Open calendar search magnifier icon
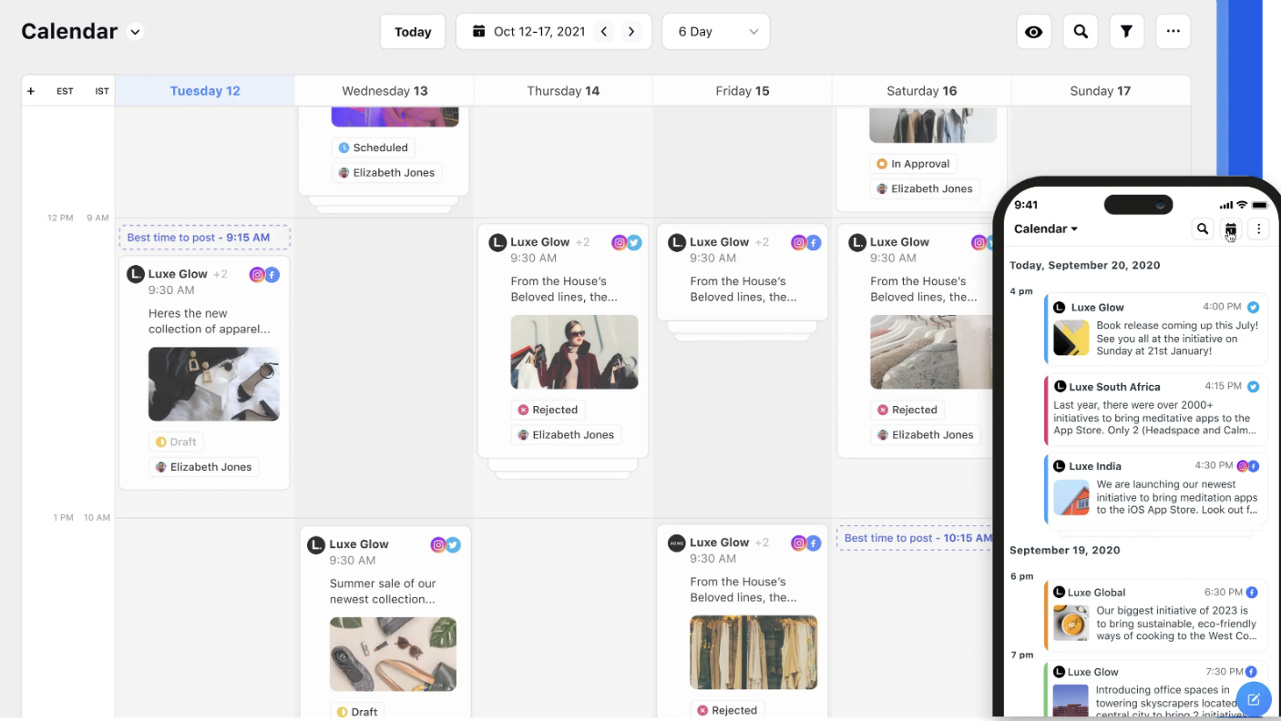This screenshot has width=1281, height=721. pos(1081,32)
